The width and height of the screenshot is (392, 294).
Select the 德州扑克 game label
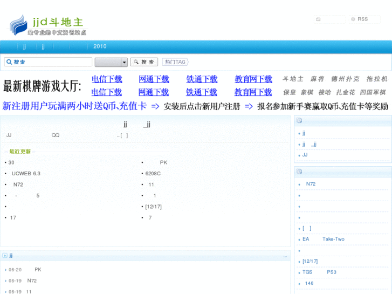click(345, 79)
